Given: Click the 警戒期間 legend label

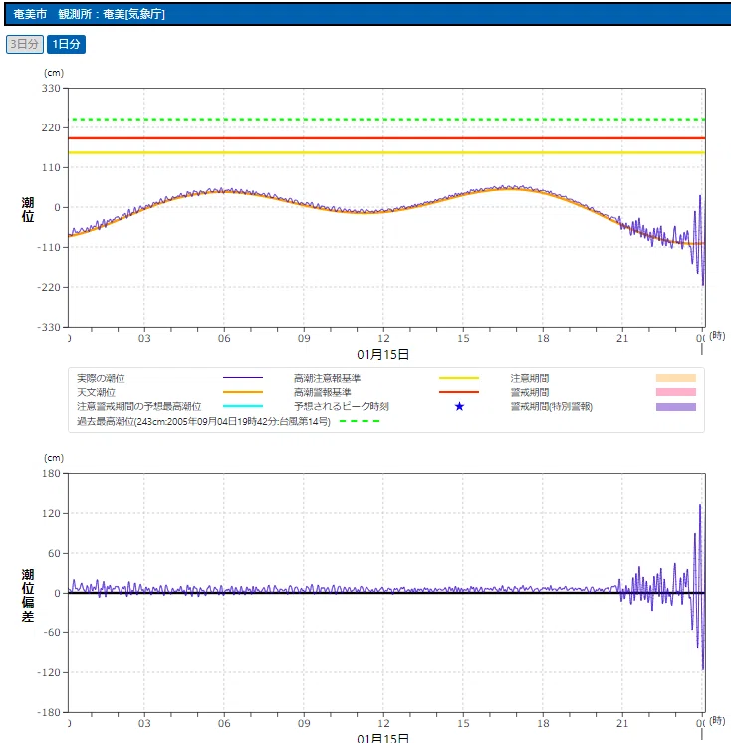Looking at the screenshot, I should tap(529, 392).
